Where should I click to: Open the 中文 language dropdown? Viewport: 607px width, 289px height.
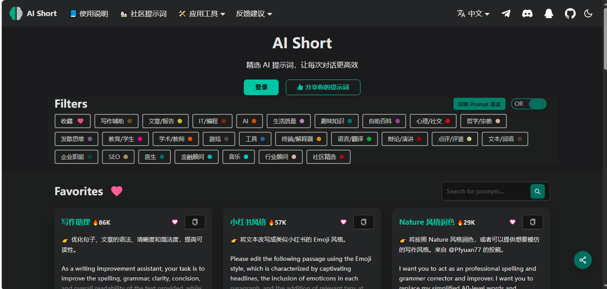[473, 14]
